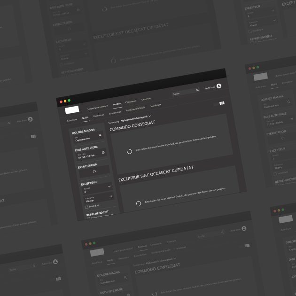Viewport: 296px width, 296px height.
Task: Tick the Incididunt checkbox in the right faded window
Action: click(x=275, y=174)
